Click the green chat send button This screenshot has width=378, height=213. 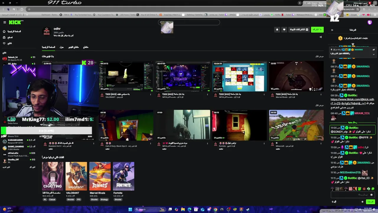[x=370, y=202]
